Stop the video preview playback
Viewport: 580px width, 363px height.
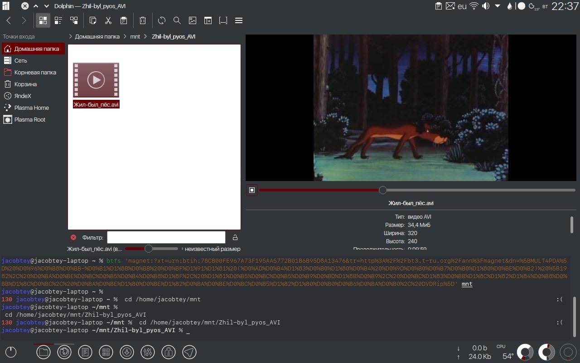[x=252, y=190]
